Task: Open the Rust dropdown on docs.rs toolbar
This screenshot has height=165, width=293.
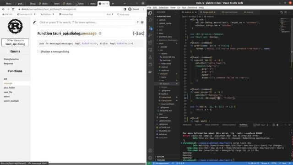Action: [110, 14]
